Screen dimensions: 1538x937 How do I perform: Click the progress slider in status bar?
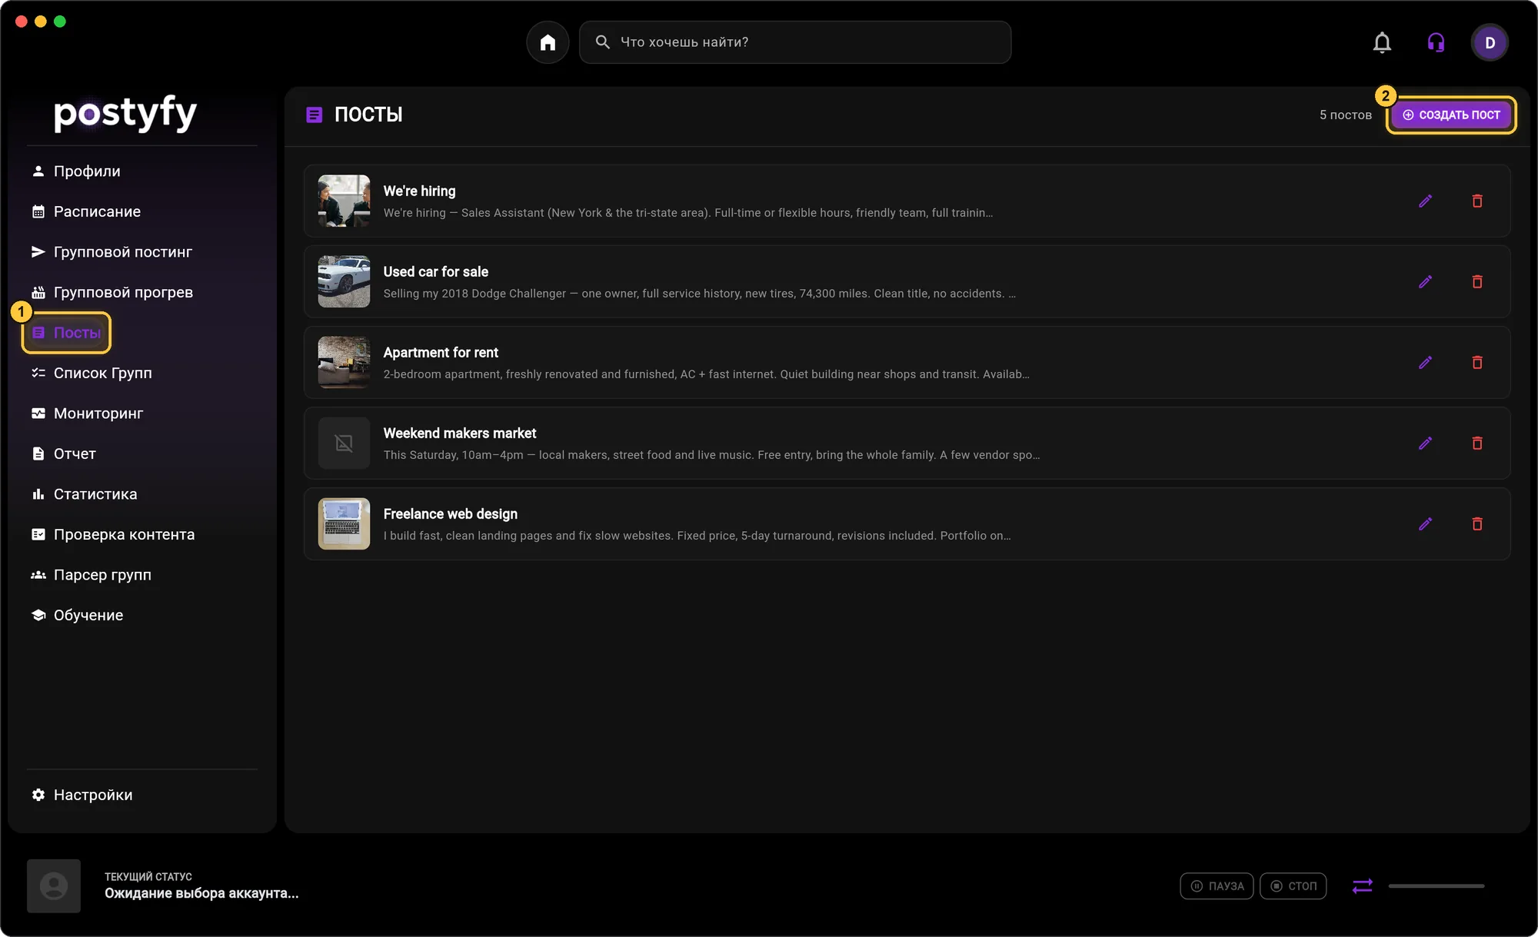[1436, 886]
